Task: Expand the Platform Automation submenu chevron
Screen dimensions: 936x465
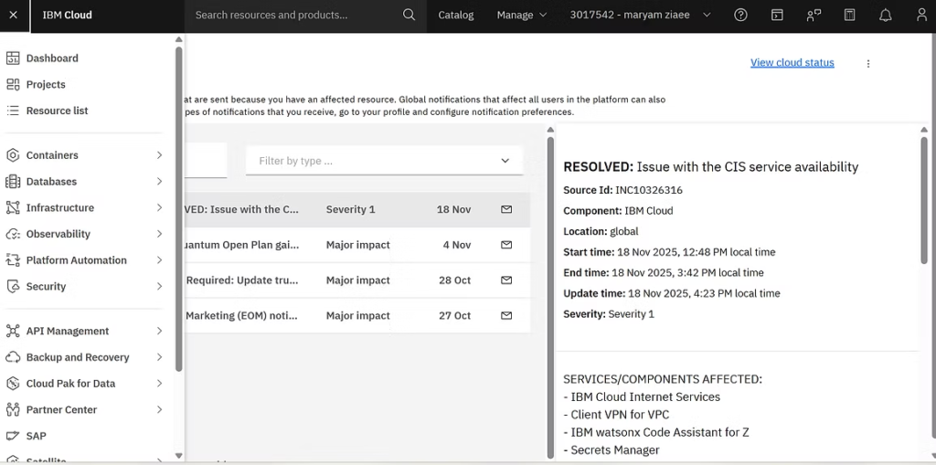Action: 159,260
